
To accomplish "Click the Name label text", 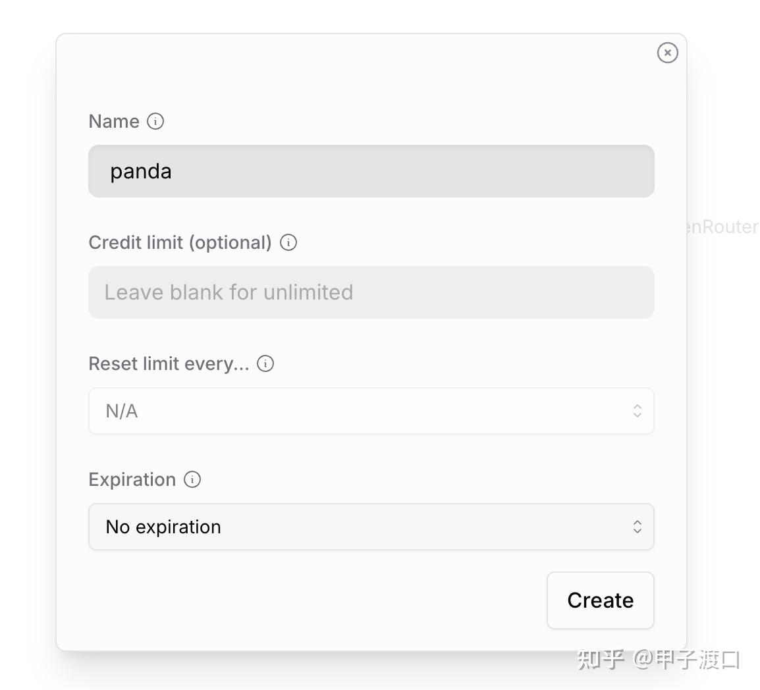I will (114, 121).
